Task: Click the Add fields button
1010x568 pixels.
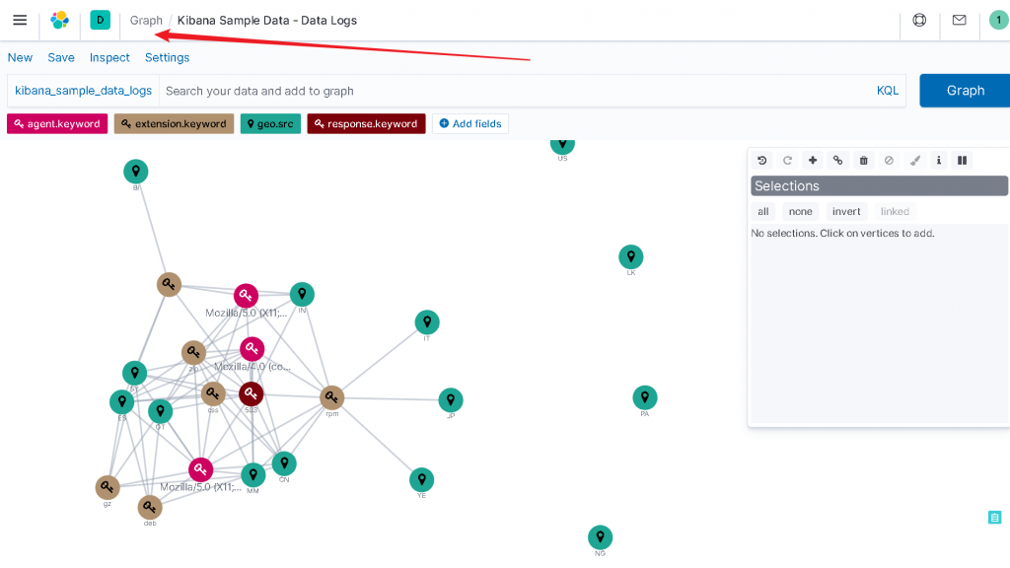Action: (x=470, y=123)
